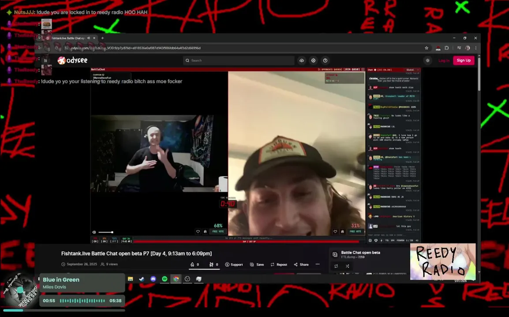Click the video title Fishtank.live Battle Chat
This screenshot has width=509, height=317.
coord(136,254)
